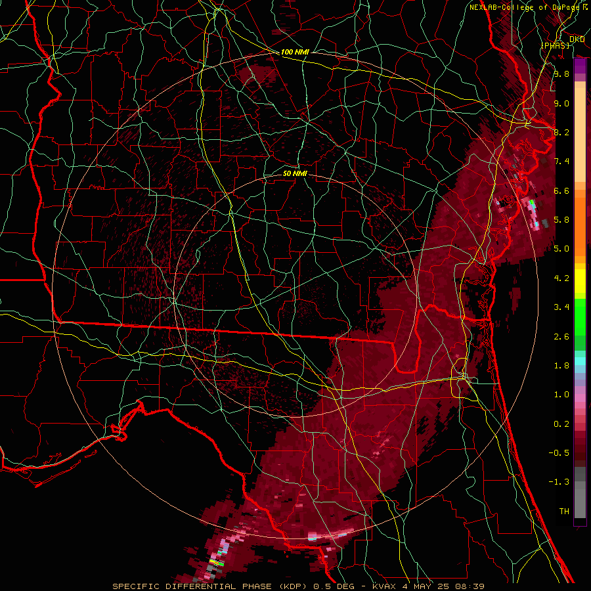
Task: Click the 9.8 value on color scale
Action: coord(561,74)
